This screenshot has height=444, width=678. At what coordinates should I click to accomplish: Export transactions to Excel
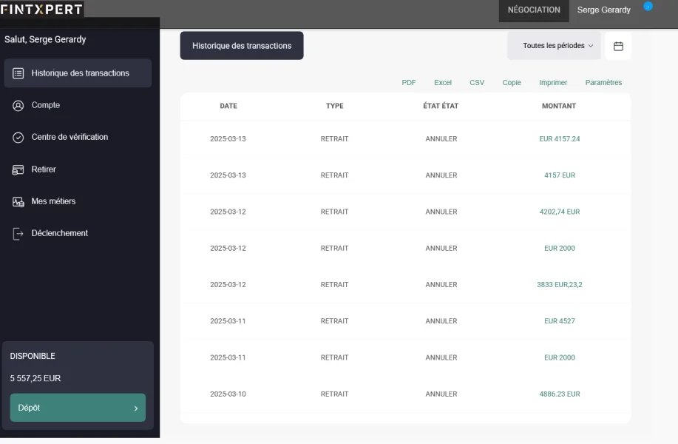coord(443,83)
